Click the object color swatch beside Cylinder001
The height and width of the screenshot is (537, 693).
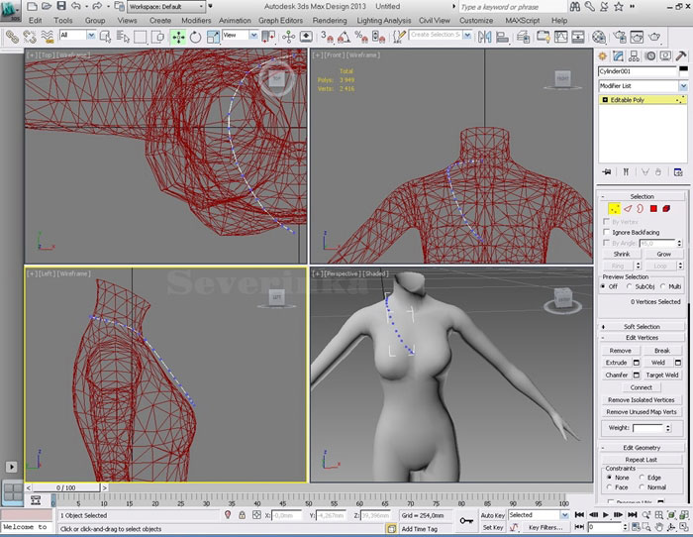683,71
